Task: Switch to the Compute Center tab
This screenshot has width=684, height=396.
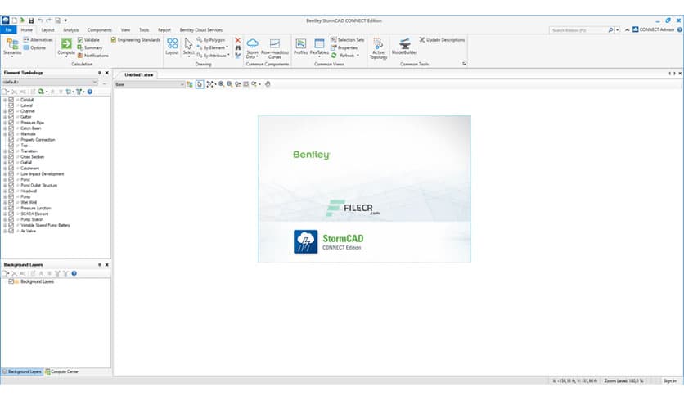Action: (x=61, y=371)
